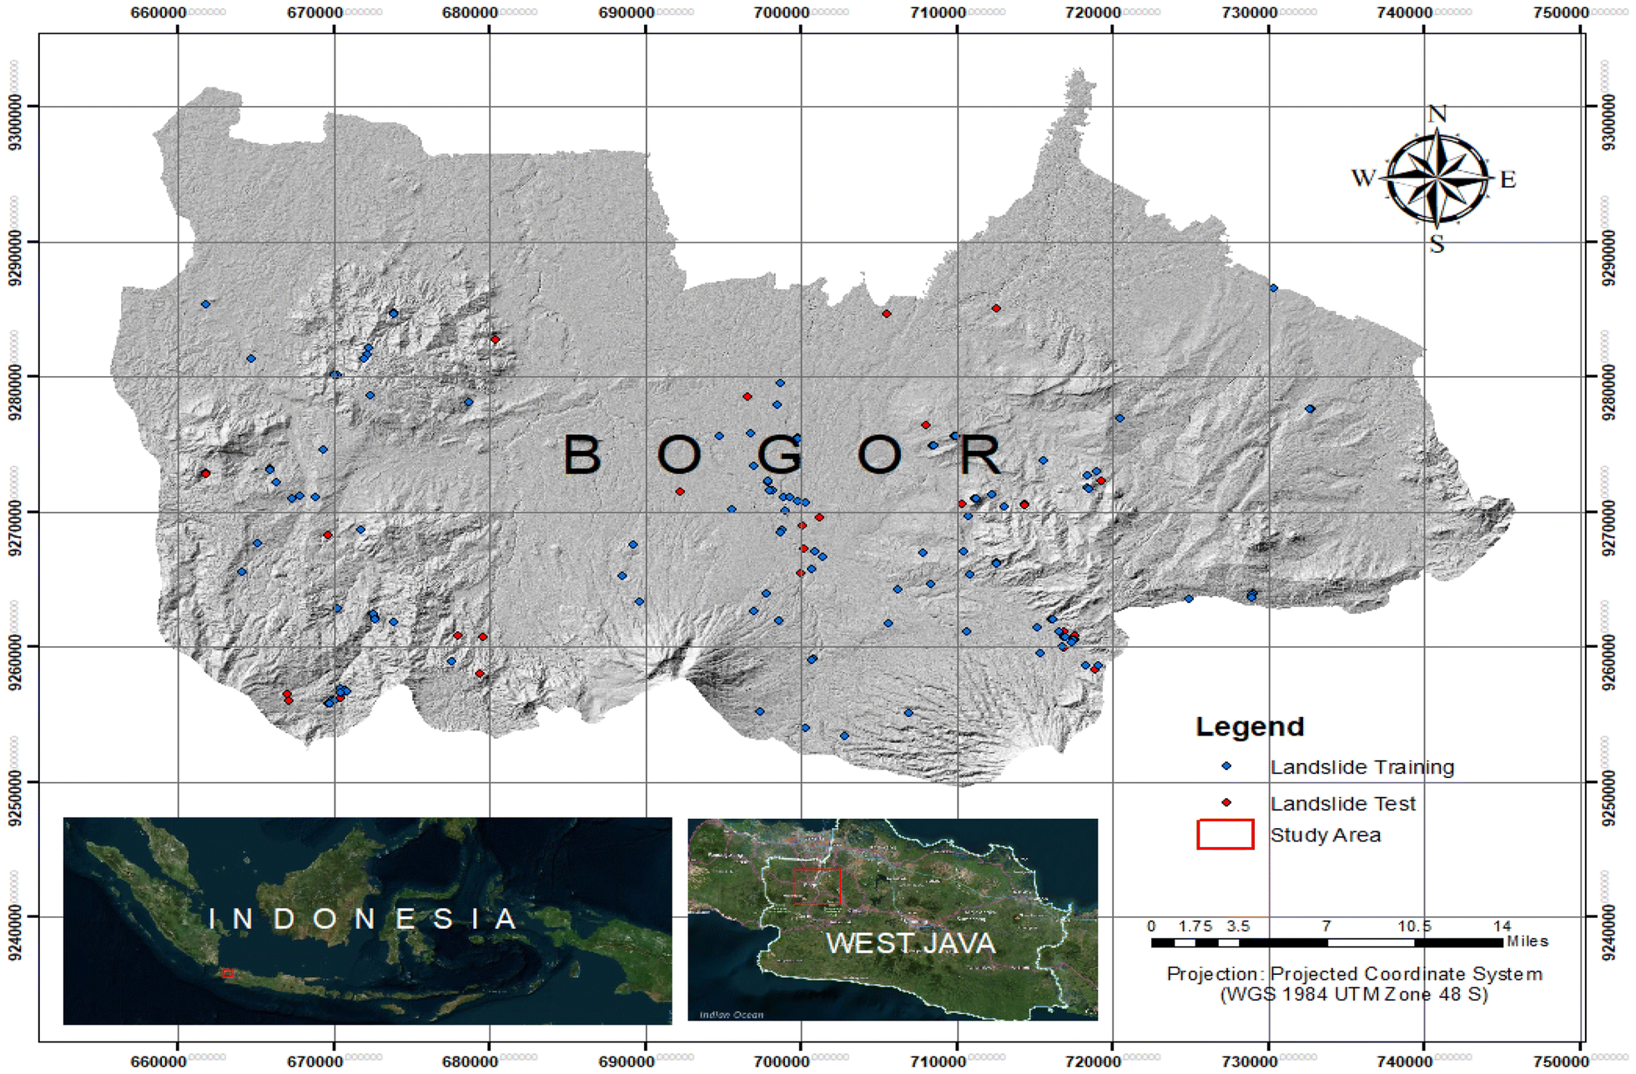
Task: Click the "14" scale bar value
Action: [1502, 926]
